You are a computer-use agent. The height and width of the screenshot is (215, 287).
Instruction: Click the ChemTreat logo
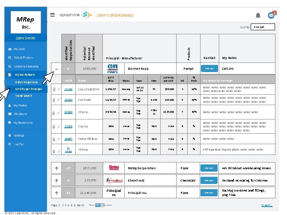(x=114, y=180)
